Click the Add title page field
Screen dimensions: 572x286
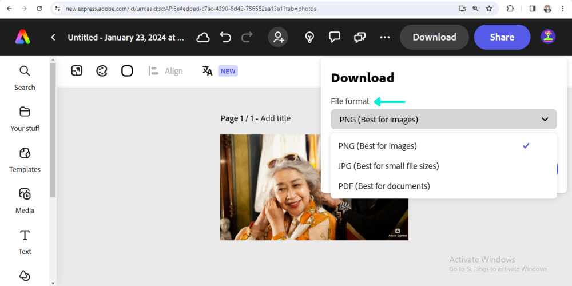click(x=276, y=118)
